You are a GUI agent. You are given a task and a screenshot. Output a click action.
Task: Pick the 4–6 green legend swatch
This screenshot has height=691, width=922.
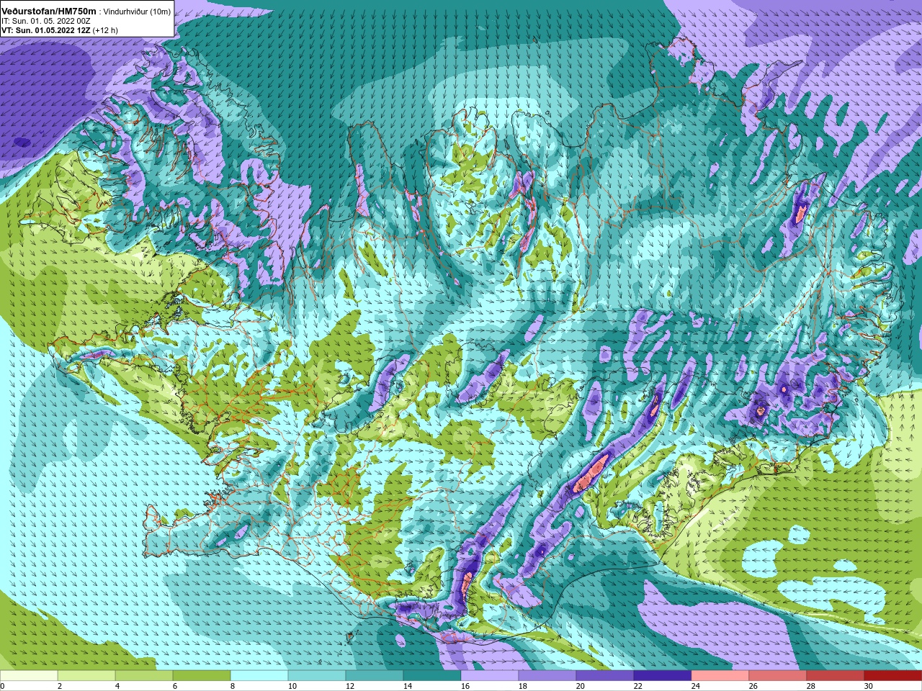144,676
